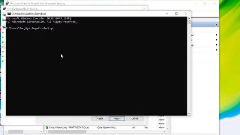This screenshot has width=240, height=135.
Task: Click the Core Networking group cell
Action: click(106, 127)
